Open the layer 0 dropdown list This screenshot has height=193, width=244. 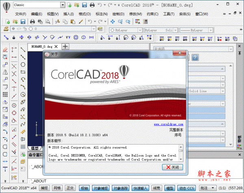(94, 29)
